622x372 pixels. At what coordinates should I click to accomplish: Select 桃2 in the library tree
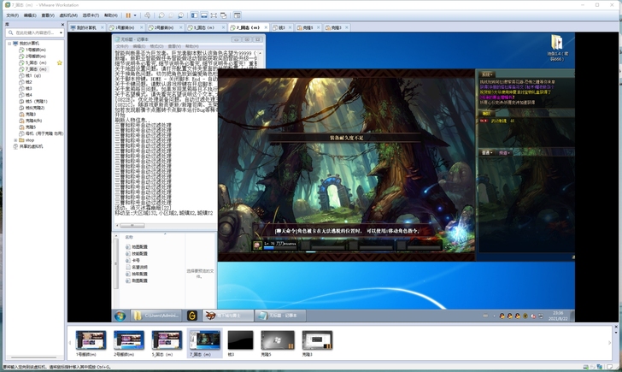tap(26, 82)
